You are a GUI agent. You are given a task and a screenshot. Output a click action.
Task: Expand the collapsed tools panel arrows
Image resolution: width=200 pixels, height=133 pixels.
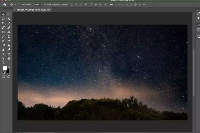tap(2, 8)
